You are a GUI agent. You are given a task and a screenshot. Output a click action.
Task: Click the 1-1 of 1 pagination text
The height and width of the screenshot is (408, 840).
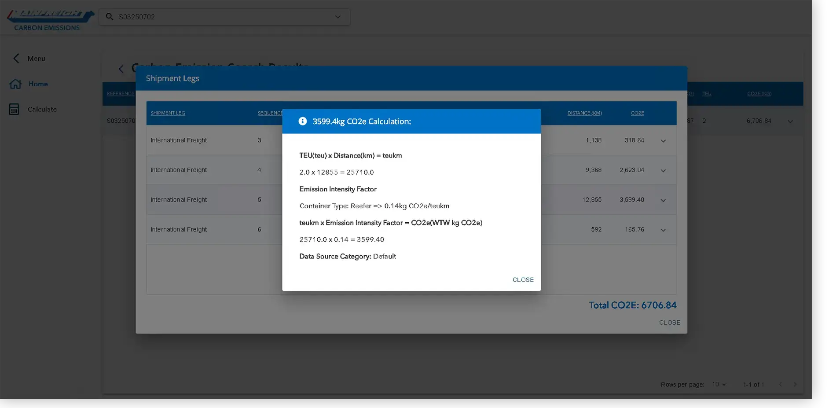pyautogui.click(x=753, y=385)
